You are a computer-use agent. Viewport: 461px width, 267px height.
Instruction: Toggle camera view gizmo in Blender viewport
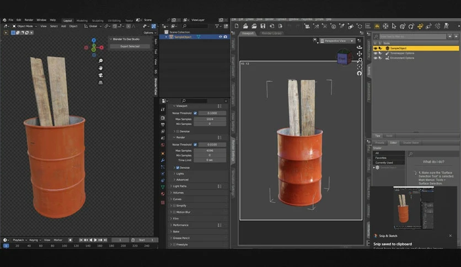pyautogui.click(x=100, y=75)
